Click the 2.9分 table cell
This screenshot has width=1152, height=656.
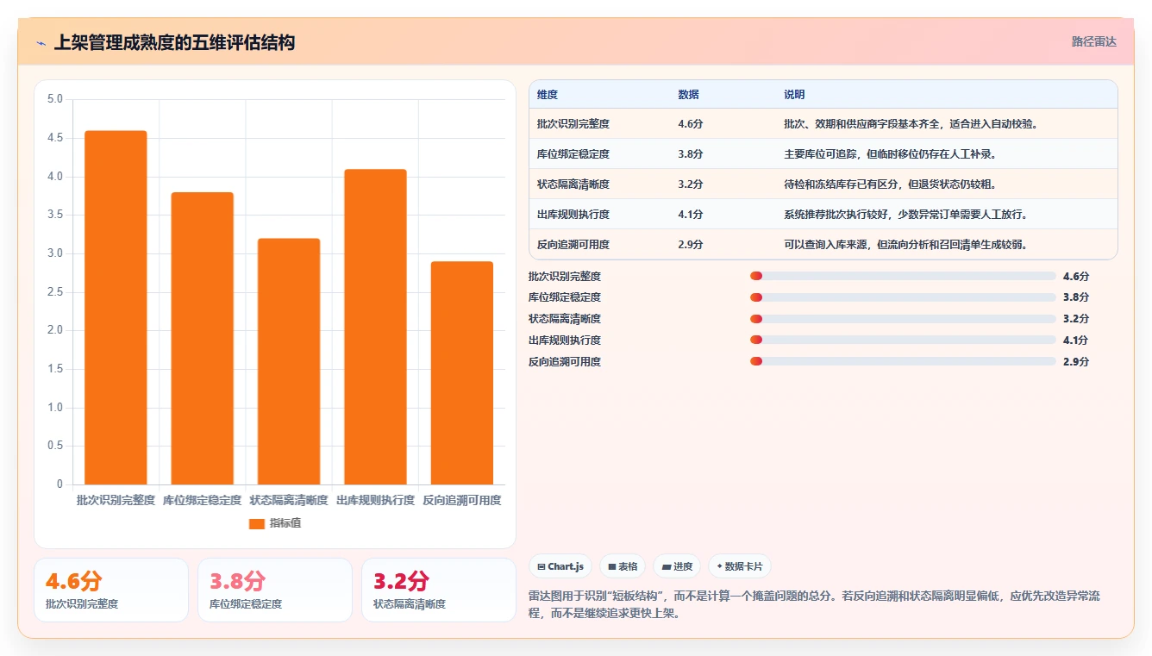(x=690, y=245)
